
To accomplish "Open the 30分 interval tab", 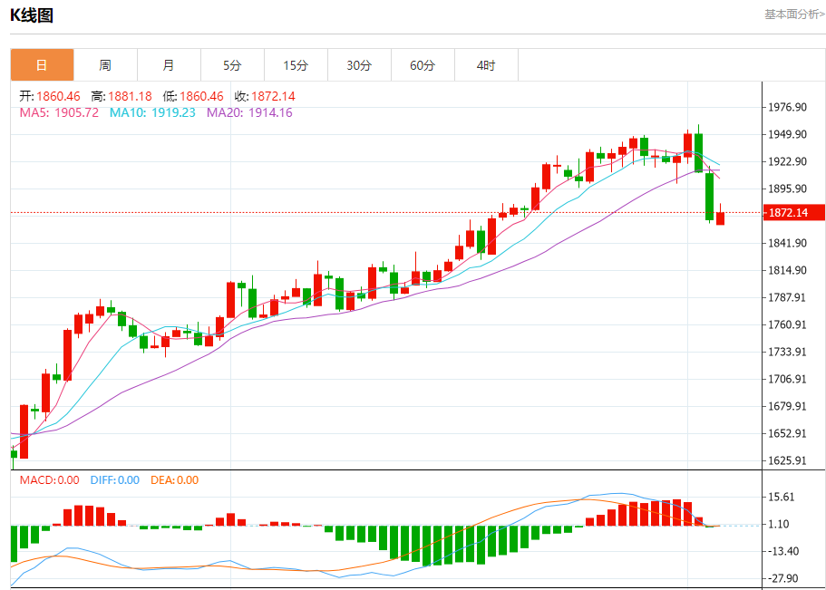I will pyautogui.click(x=359, y=65).
